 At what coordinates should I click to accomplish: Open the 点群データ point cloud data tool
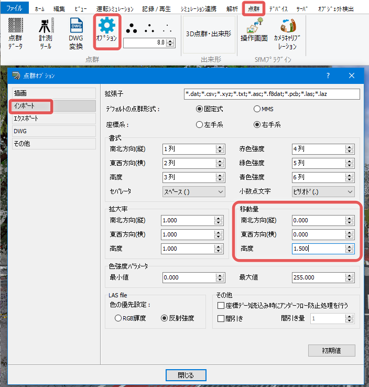point(16,34)
